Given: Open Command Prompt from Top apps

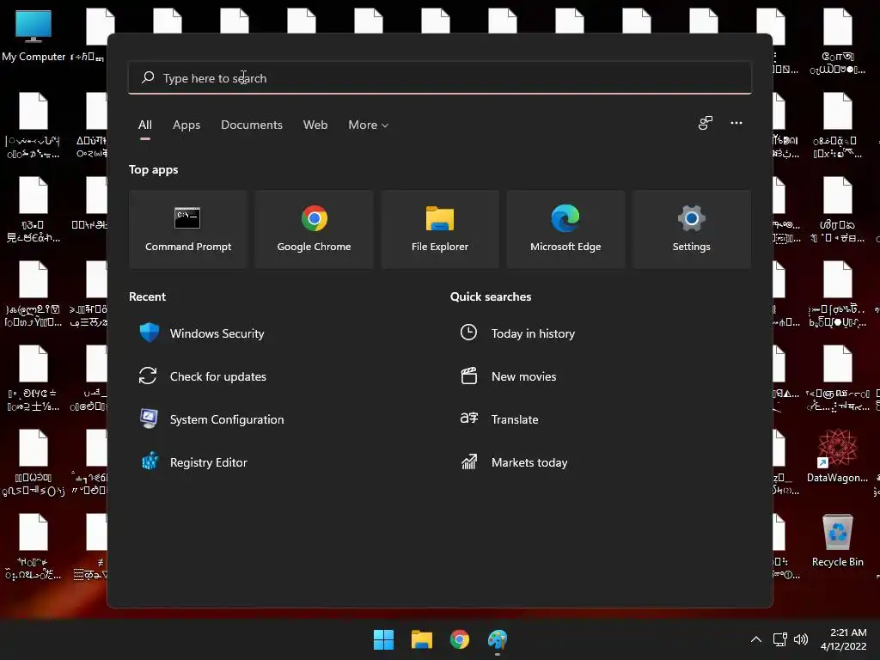Looking at the screenshot, I should [x=188, y=229].
